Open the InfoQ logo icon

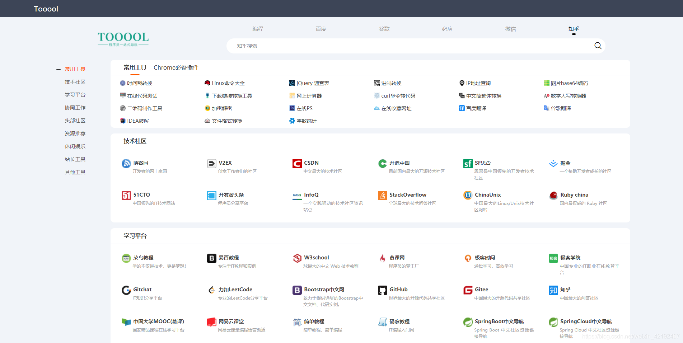coord(297,196)
